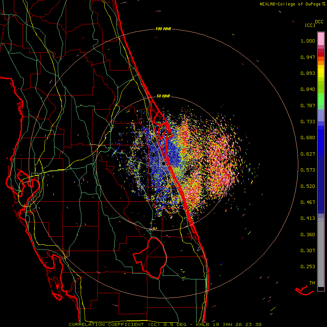
Task: Click the 50 NMI range ring label
Action: pyautogui.click(x=163, y=96)
